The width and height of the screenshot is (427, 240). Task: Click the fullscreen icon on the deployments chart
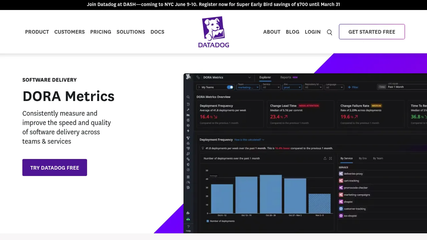click(331, 158)
